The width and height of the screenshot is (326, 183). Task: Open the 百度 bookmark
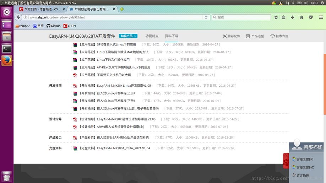click(x=38, y=26)
